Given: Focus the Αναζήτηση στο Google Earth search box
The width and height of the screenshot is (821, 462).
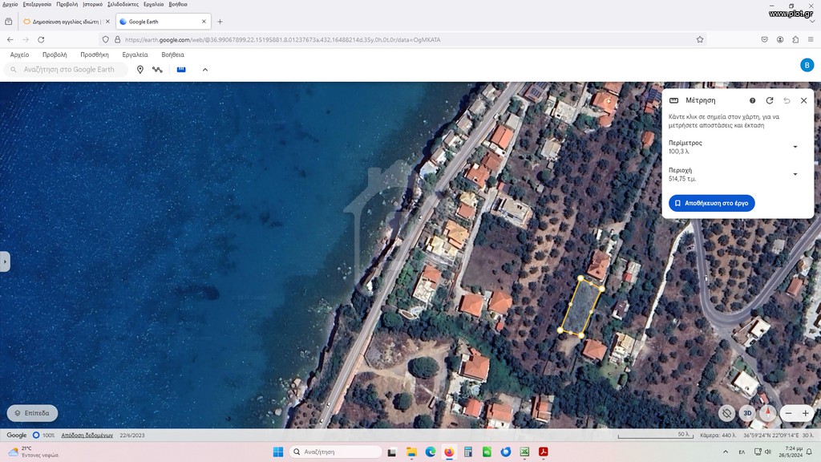Looking at the screenshot, I should 66,69.
